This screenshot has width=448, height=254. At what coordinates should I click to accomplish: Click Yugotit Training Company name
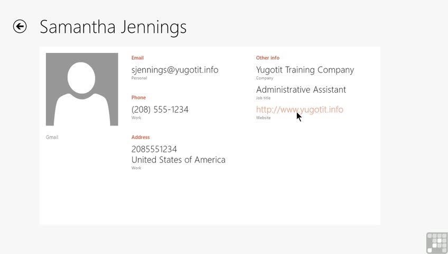(x=305, y=70)
